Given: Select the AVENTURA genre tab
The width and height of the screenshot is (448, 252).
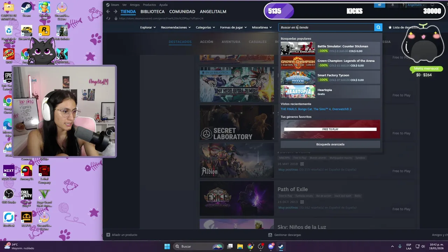Looking at the screenshot, I should pos(231,42).
